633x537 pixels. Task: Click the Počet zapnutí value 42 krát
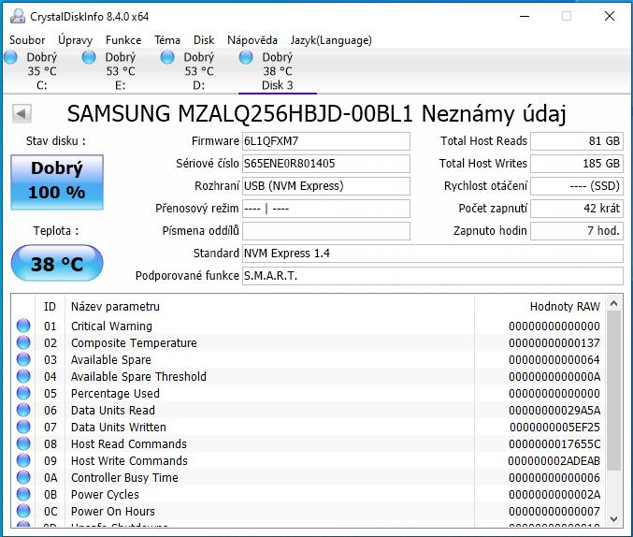tap(577, 209)
